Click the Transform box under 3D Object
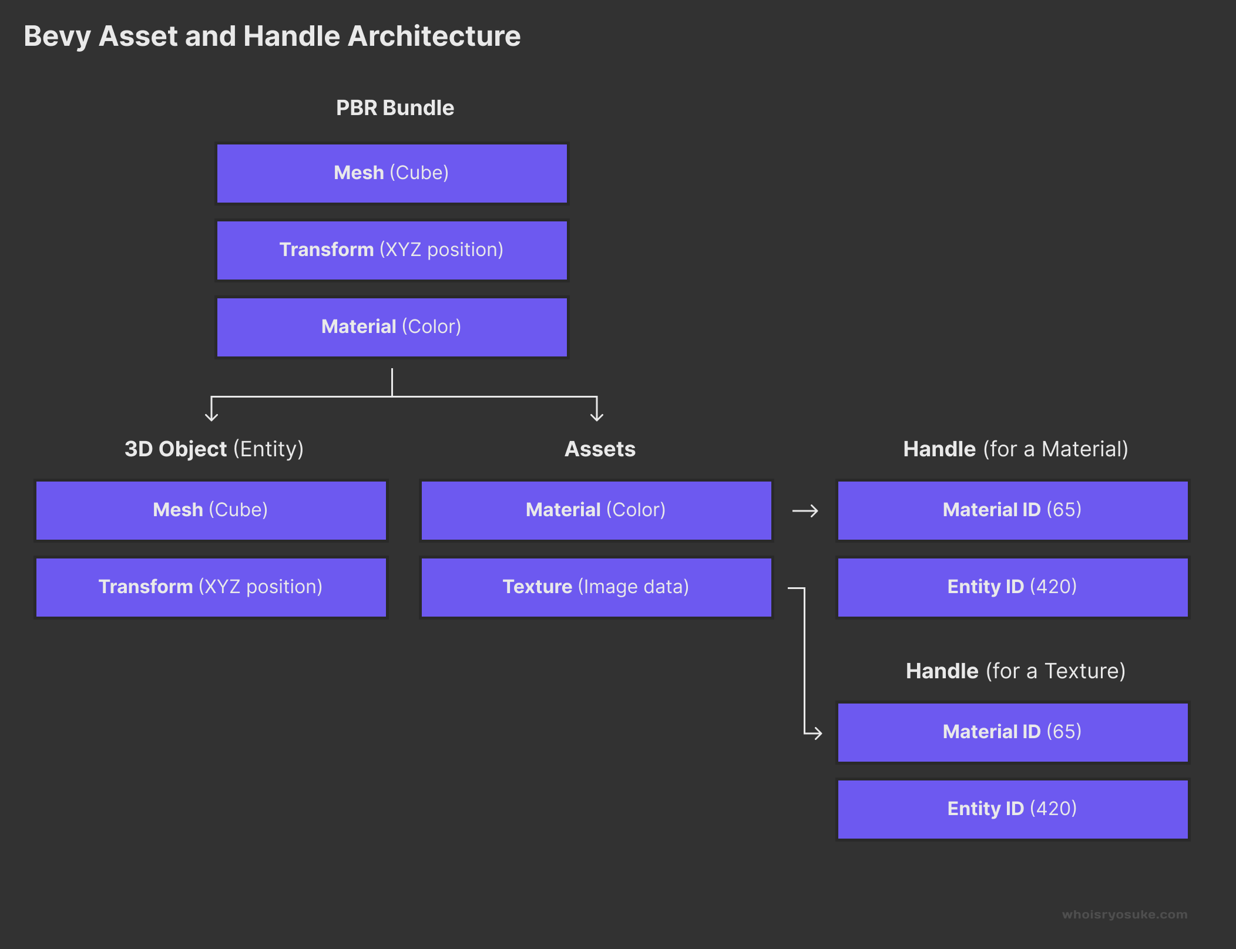The width and height of the screenshot is (1236, 949). [211, 586]
